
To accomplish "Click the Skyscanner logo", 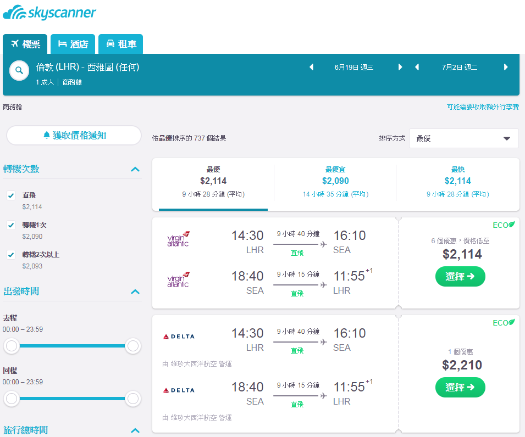I will 49,13.
